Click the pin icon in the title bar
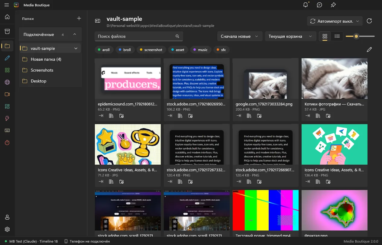The height and width of the screenshot is (245, 382). (x=333, y=5)
